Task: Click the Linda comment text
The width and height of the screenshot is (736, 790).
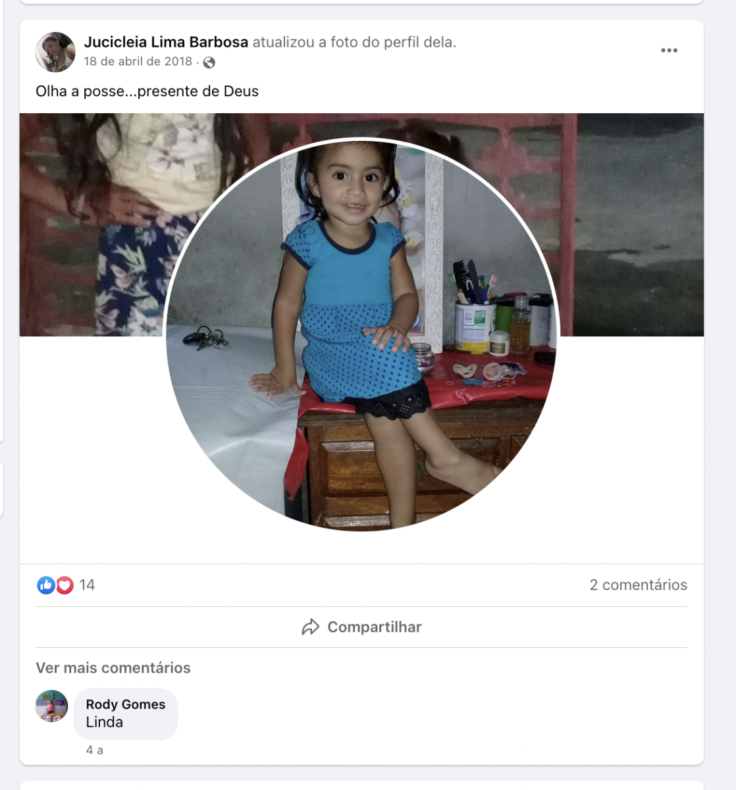Action: (104, 722)
